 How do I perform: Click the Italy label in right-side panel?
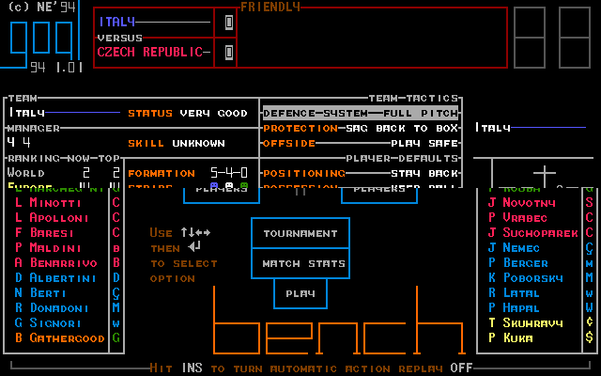492,128
